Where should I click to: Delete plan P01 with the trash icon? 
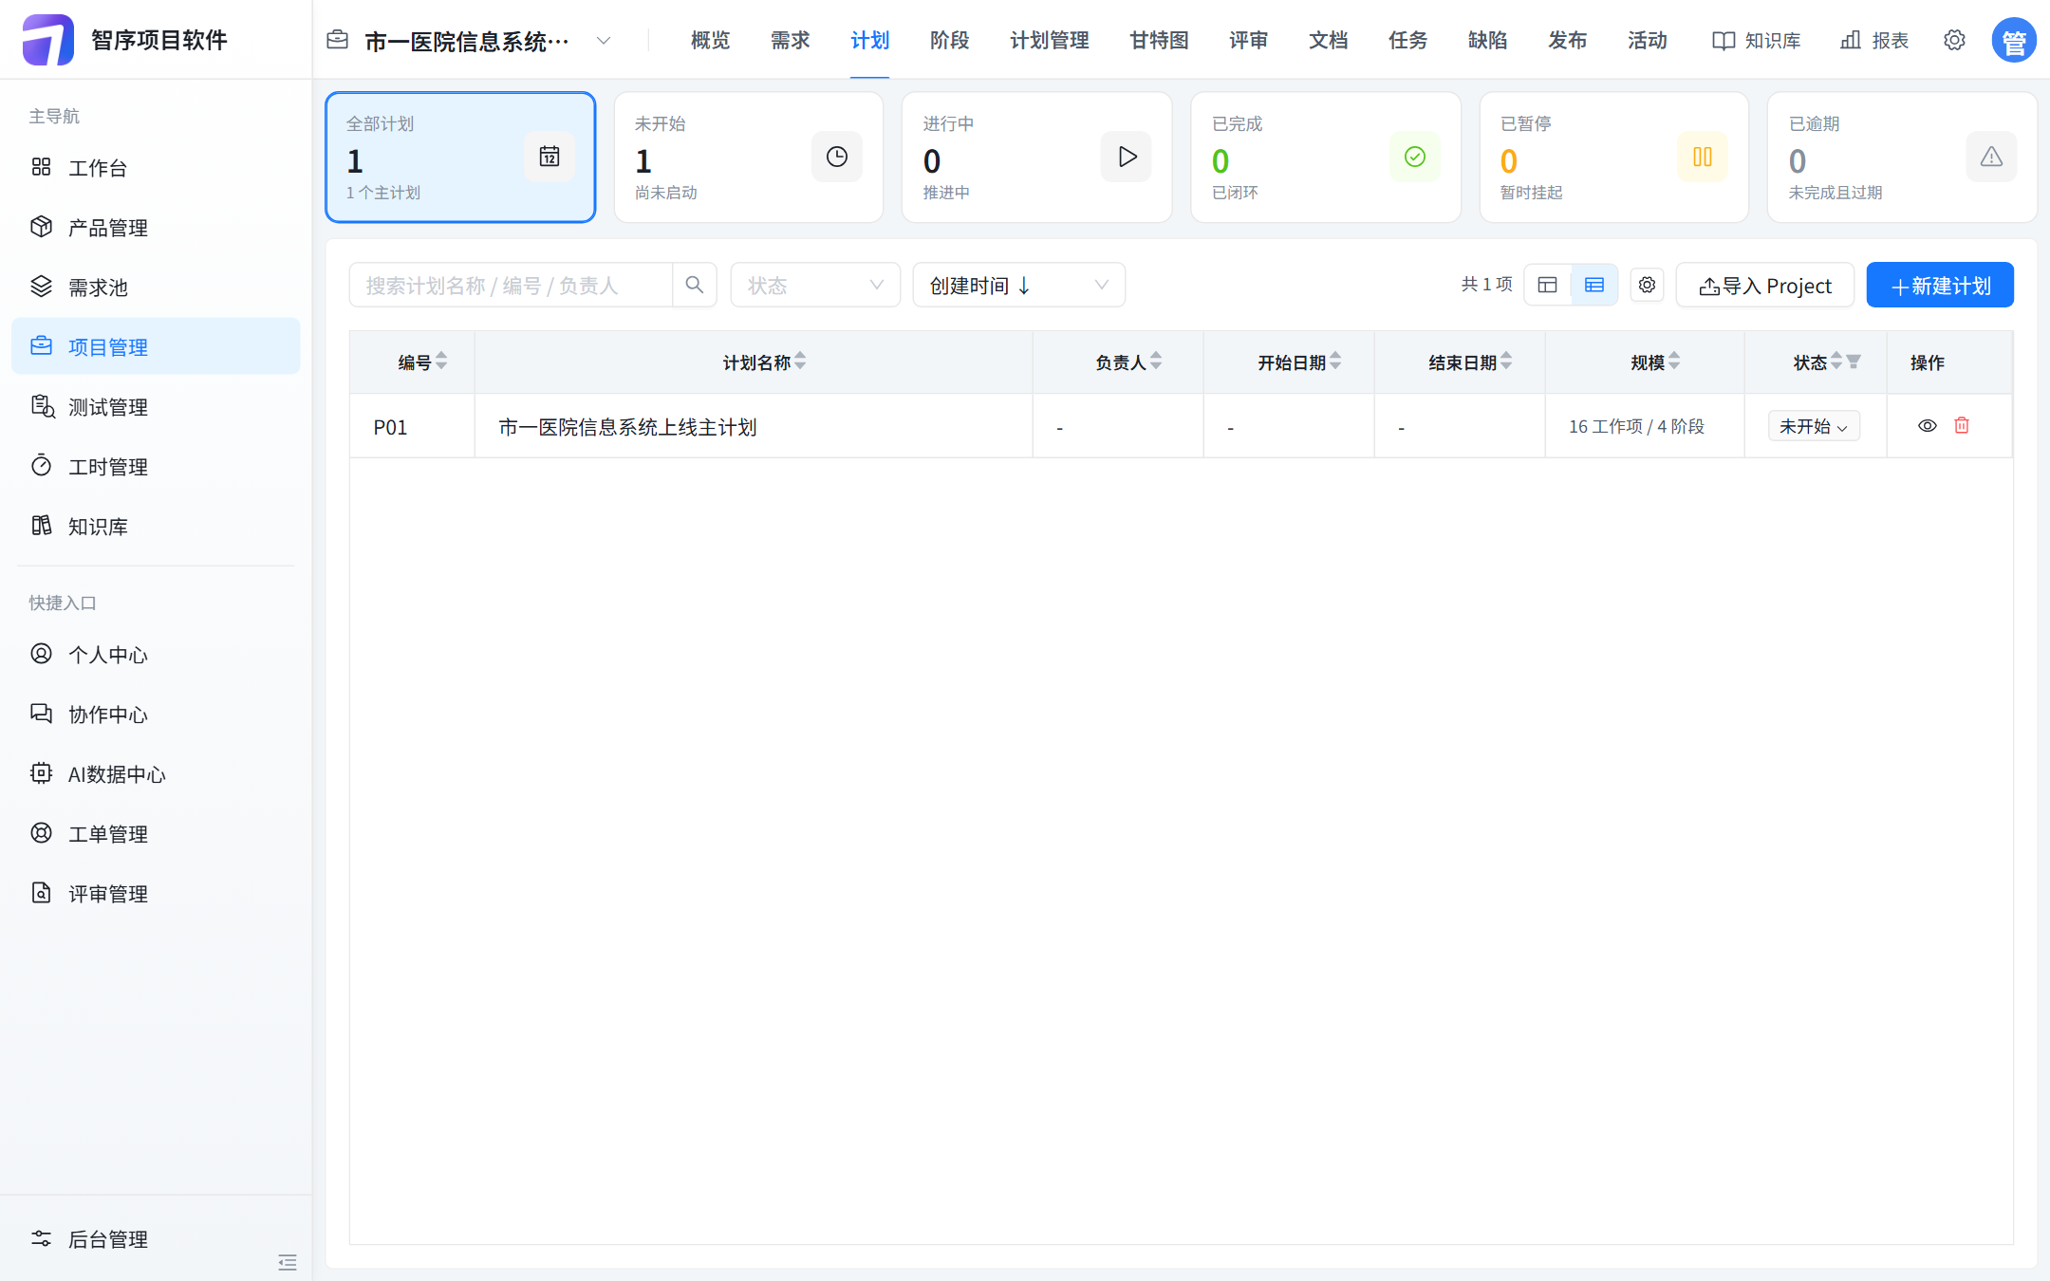1962,426
